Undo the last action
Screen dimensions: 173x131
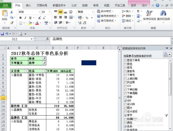(x=7, y=34)
